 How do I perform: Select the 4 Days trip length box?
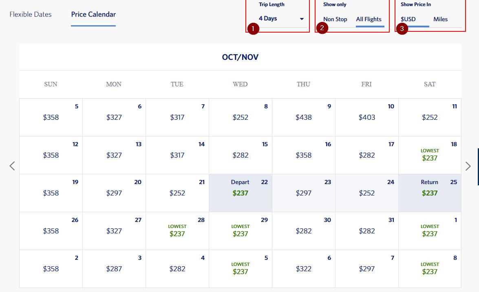tap(277, 19)
